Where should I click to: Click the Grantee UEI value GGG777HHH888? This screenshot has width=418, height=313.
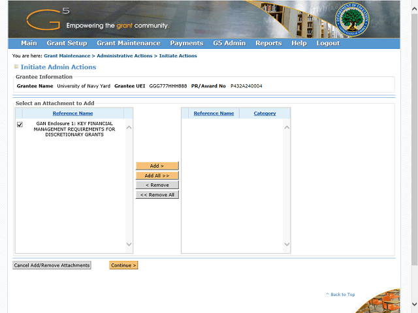tap(168, 86)
